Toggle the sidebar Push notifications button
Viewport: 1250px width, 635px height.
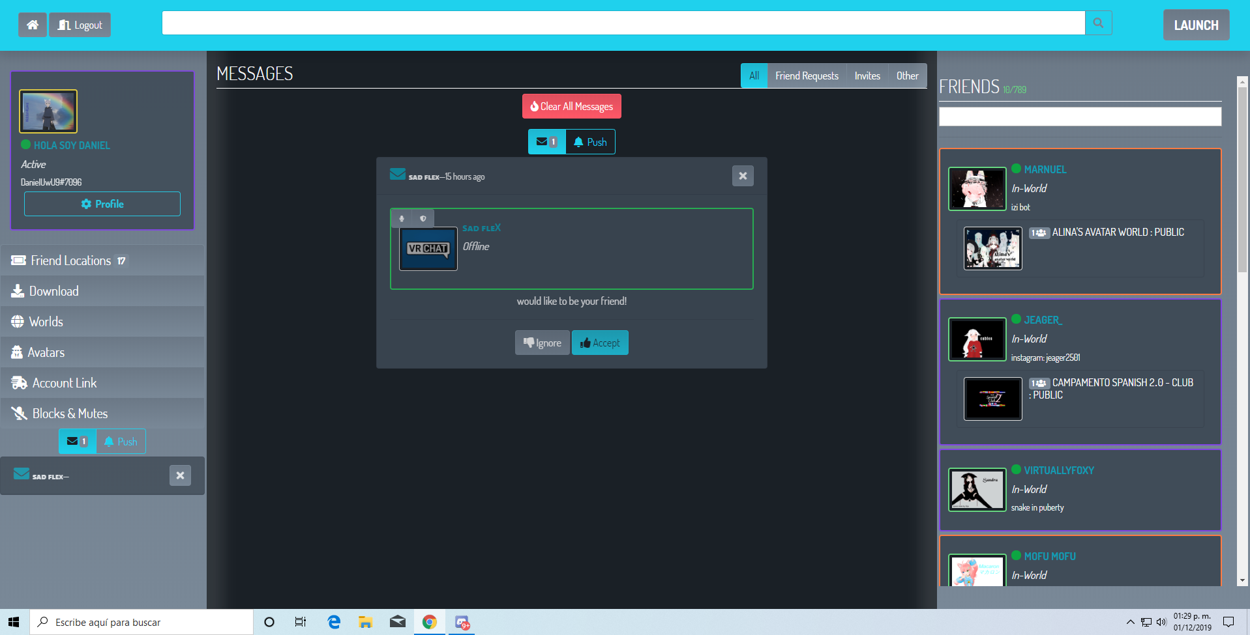tap(121, 441)
